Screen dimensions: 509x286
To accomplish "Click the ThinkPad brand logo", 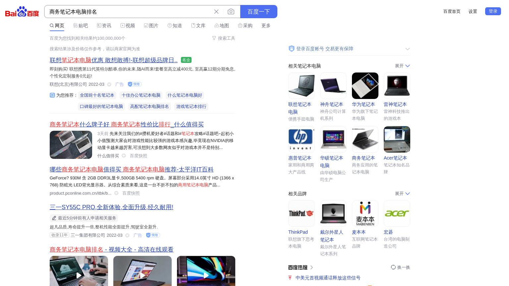I will [302, 214].
